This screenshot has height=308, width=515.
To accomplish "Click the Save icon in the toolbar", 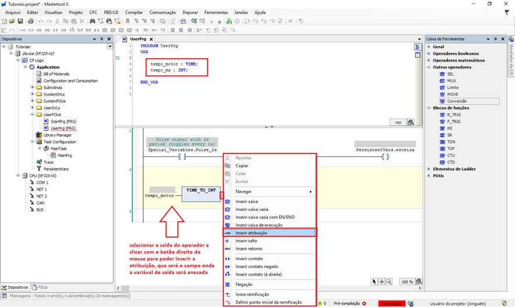I will (20, 22).
